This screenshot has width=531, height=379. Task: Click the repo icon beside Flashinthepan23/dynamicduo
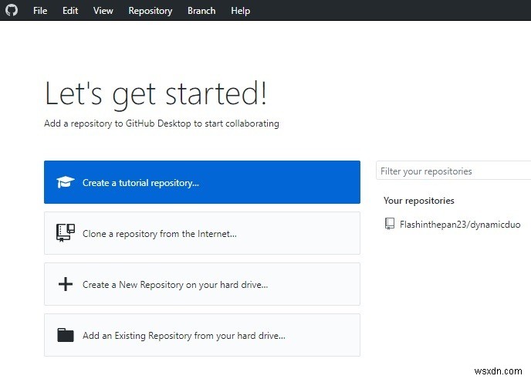tap(390, 224)
